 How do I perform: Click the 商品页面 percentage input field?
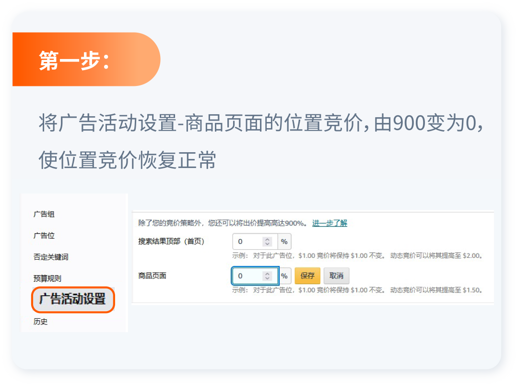tap(254, 276)
